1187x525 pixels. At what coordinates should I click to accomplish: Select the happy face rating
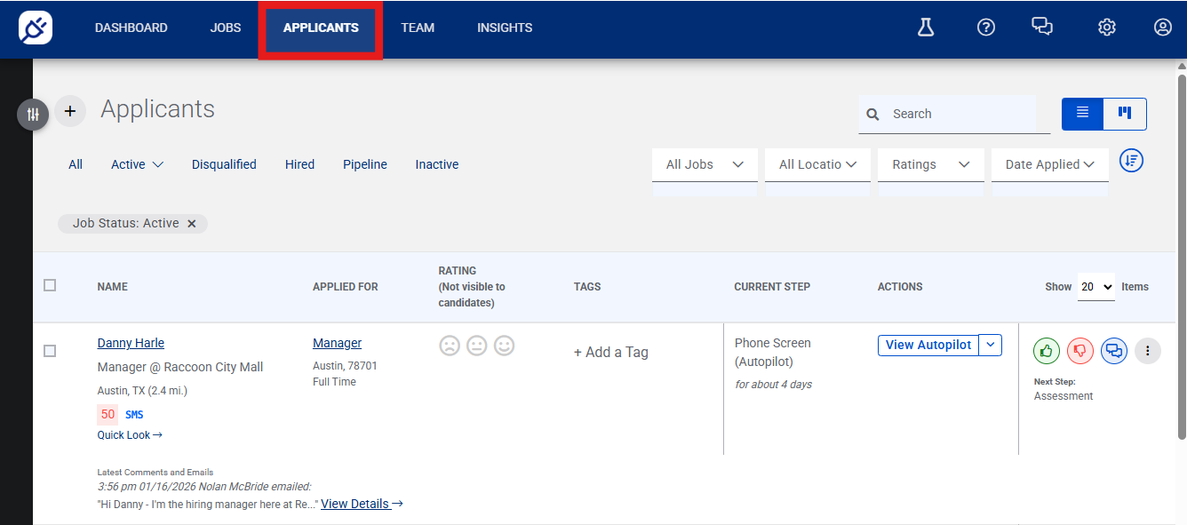point(505,346)
